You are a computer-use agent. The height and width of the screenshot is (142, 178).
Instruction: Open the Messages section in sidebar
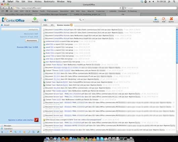point(20,126)
